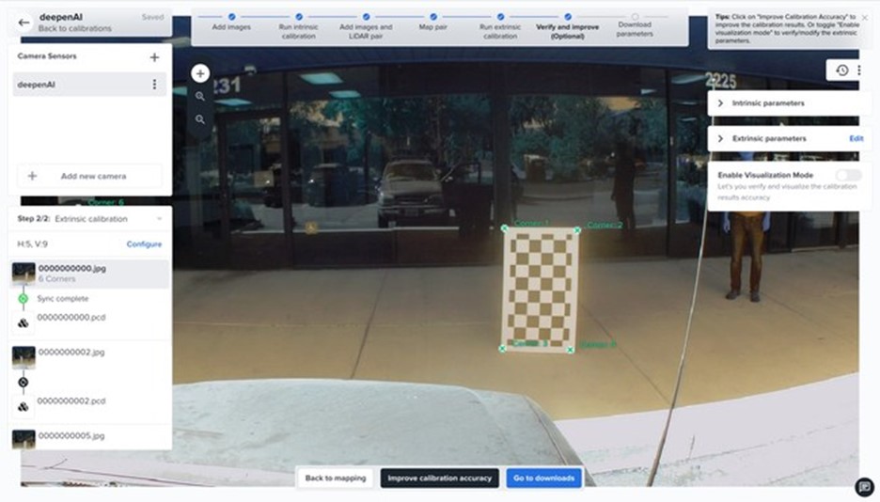Image resolution: width=880 pixels, height=502 pixels.
Task: Click the plus icon beside Camera Sensors
Action: click(x=154, y=57)
